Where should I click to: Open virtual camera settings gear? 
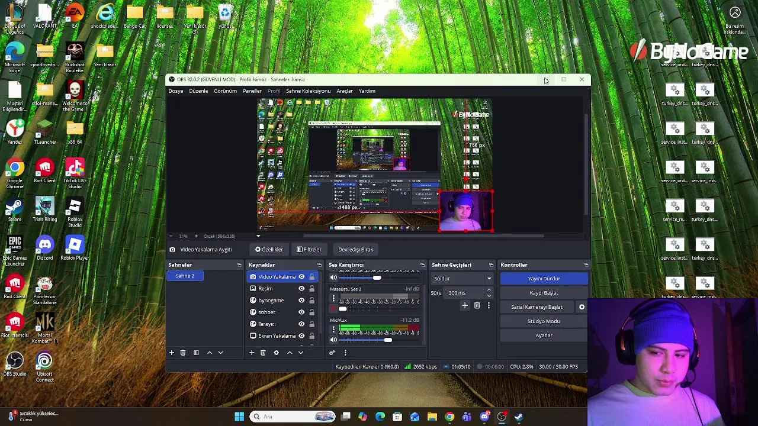(582, 307)
